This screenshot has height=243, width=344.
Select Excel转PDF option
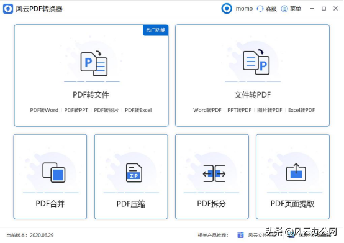[301, 110]
